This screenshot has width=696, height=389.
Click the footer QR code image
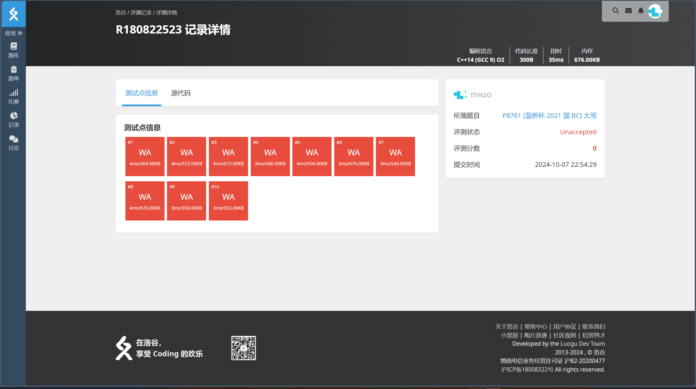pyautogui.click(x=243, y=348)
